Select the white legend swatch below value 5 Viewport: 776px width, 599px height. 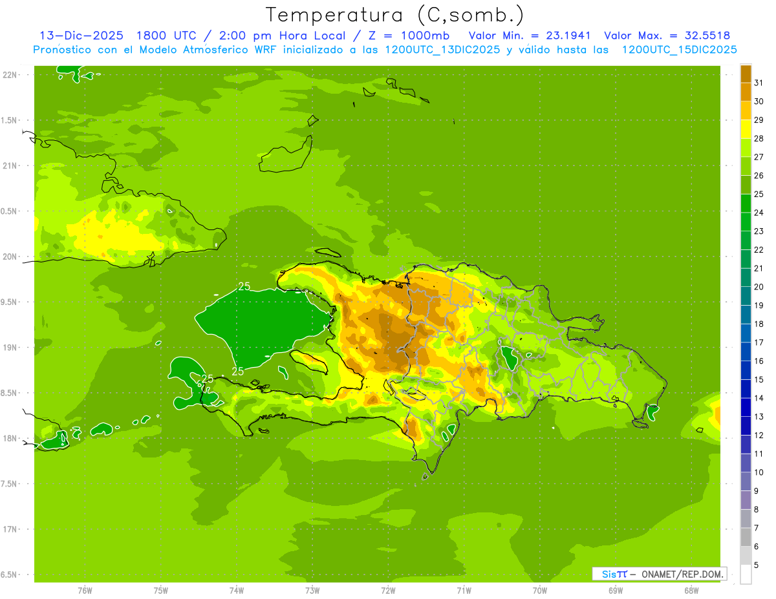coord(746,574)
